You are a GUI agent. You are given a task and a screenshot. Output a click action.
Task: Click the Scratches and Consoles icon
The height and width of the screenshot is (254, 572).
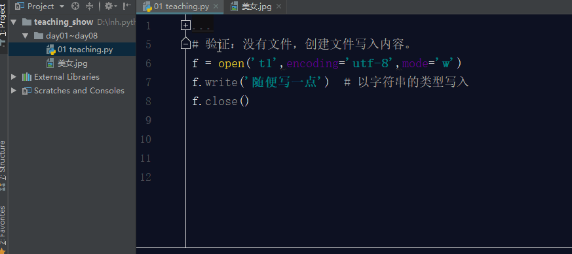27,91
